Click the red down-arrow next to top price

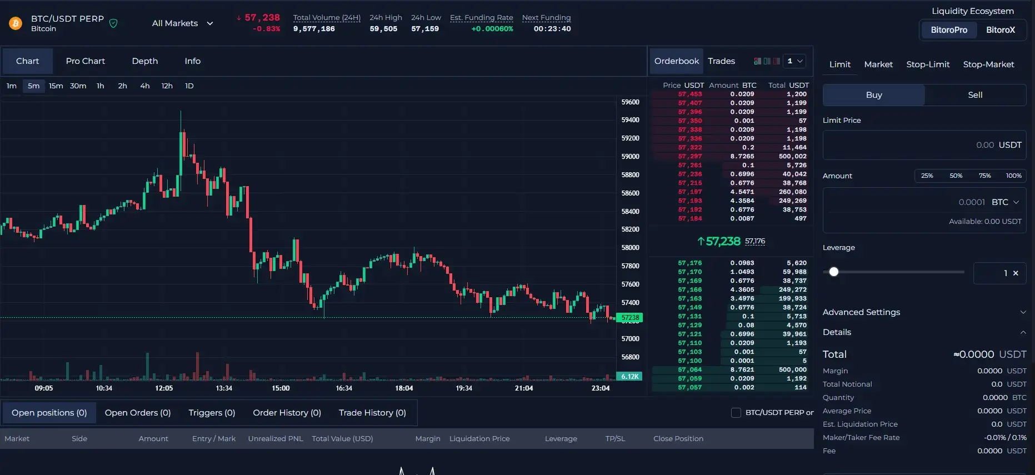pos(239,18)
